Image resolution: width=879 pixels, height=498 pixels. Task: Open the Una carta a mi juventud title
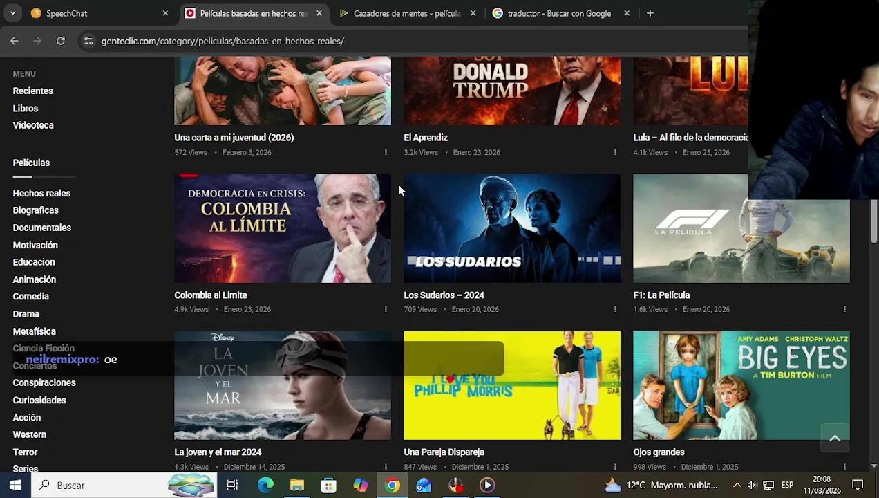click(234, 138)
